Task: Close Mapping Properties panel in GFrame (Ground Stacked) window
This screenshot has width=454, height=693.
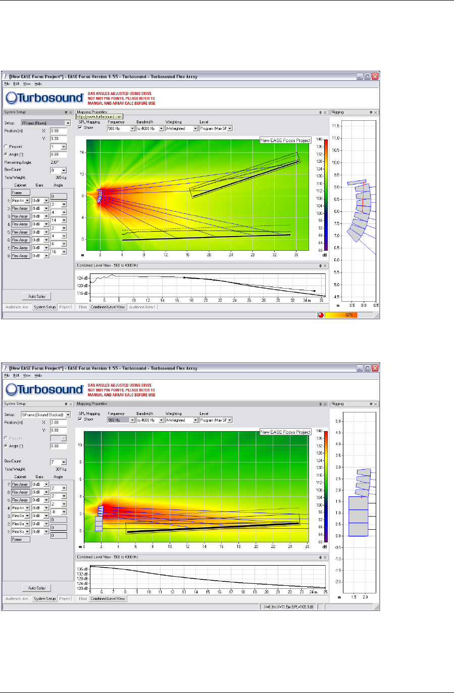Action: click(325, 404)
